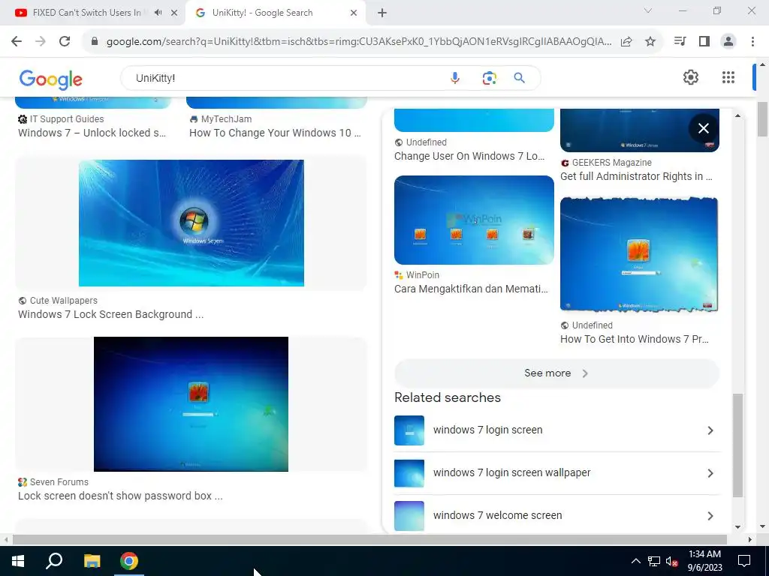
Task: Click the MyTechJam source label
Action: 226,119
